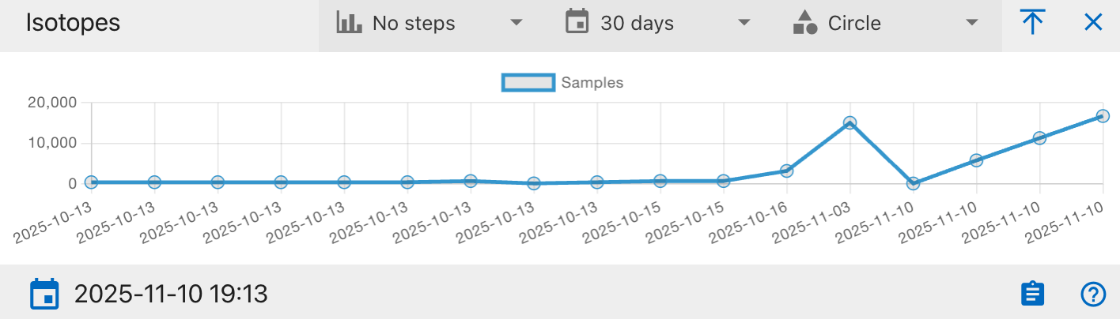
Task: Click the Samples legend color box
Action: click(528, 82)
